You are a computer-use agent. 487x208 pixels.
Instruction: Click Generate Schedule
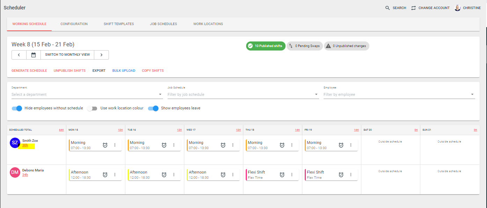(x=29, y=71)
